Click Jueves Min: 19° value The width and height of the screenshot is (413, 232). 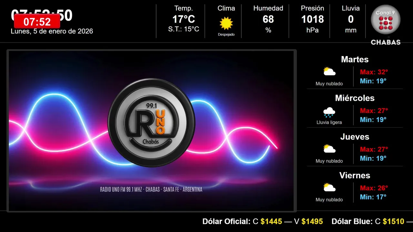373,158
